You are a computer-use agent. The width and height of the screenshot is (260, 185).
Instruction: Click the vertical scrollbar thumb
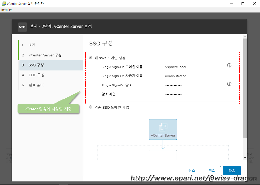click(x=245, y=88)
